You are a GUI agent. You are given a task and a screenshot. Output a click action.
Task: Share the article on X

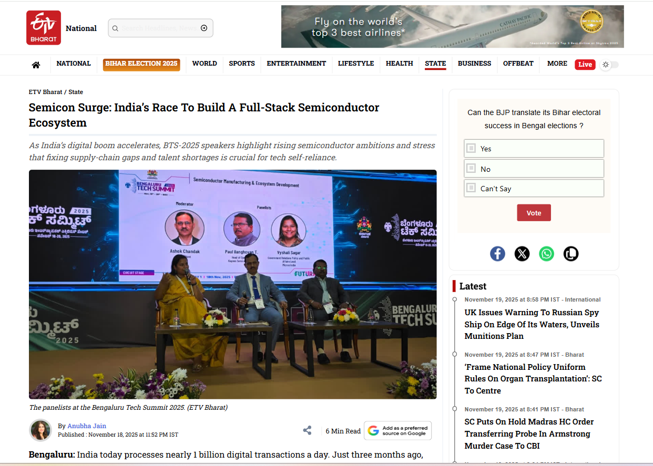pyautogui.click(x=522, y=254)
